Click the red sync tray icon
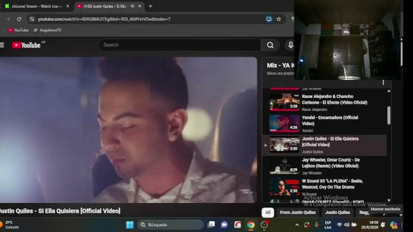Screen dimensions: 413x232 pyautogui.click(x=307, y=225)
